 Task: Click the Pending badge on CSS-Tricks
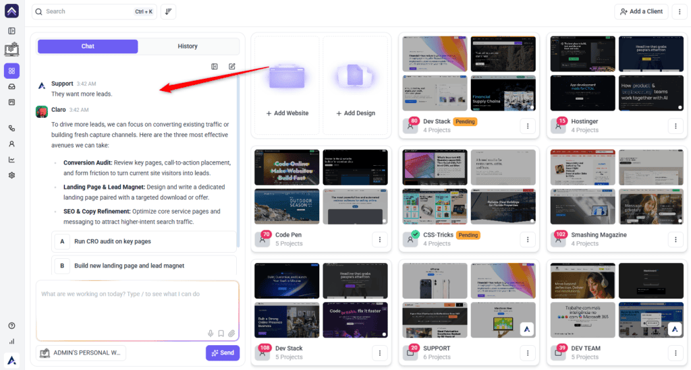pyautogui.click(x=468, y=235)
